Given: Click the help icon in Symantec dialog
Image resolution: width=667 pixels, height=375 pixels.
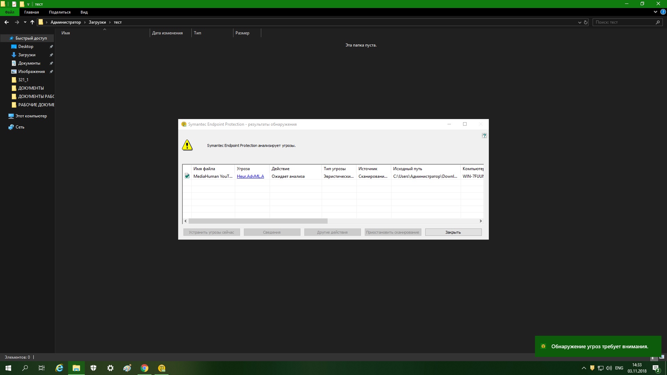Looking at the screenshot, I should click(484, 135).
